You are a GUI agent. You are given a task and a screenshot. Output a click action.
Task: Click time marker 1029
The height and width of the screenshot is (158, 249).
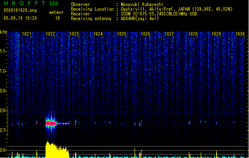pyautogui.click(x=217, y=34)
